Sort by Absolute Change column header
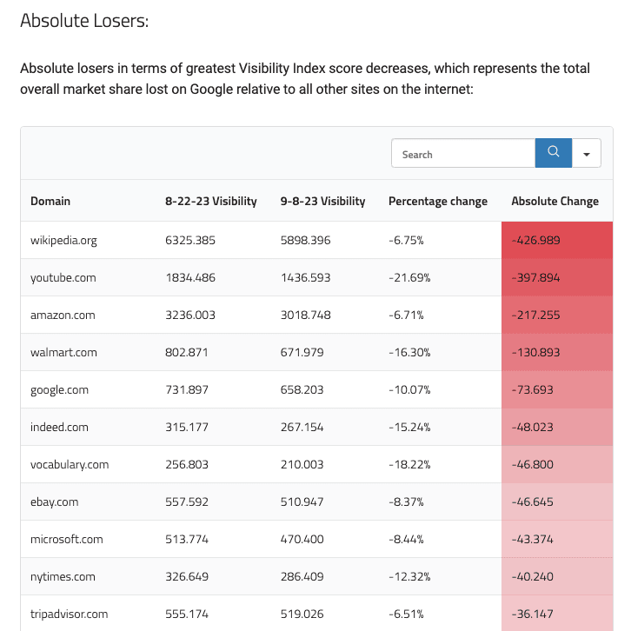Viewport: 631px width, 631px height. click(x=555, y=201)
